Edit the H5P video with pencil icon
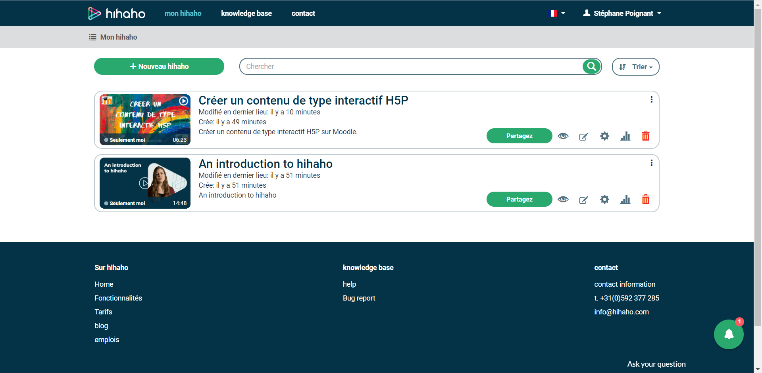The height and width of the screenshot is (373, 762). pyautogui.click(x=583, y=137)
